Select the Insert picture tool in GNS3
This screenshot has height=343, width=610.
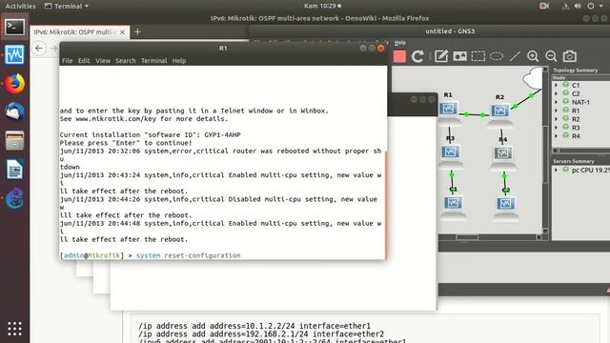pos(459,56)
